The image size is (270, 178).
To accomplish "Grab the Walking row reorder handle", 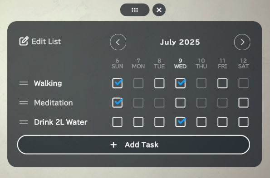I will (24, 83).
